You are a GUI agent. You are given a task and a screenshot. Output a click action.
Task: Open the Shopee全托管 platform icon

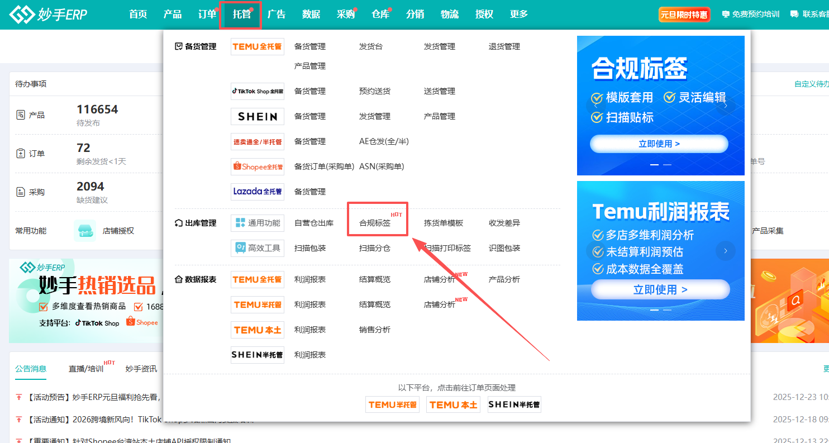click(x=257, y=166)
